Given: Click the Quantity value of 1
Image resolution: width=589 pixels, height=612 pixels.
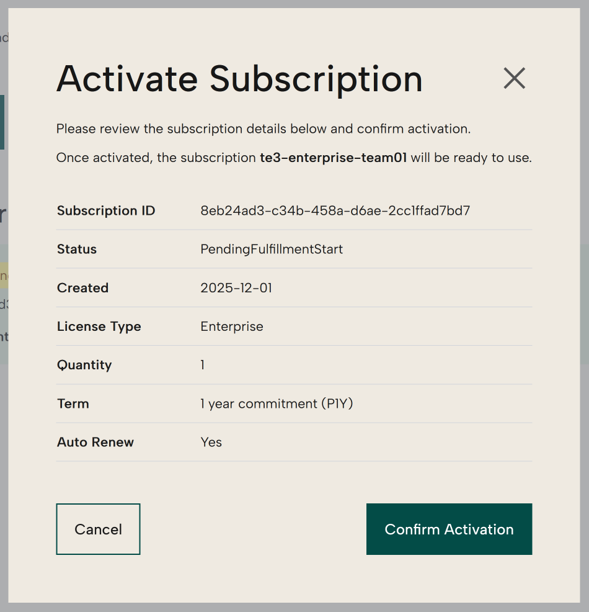Looking at the screenshot, I should 202,365.
